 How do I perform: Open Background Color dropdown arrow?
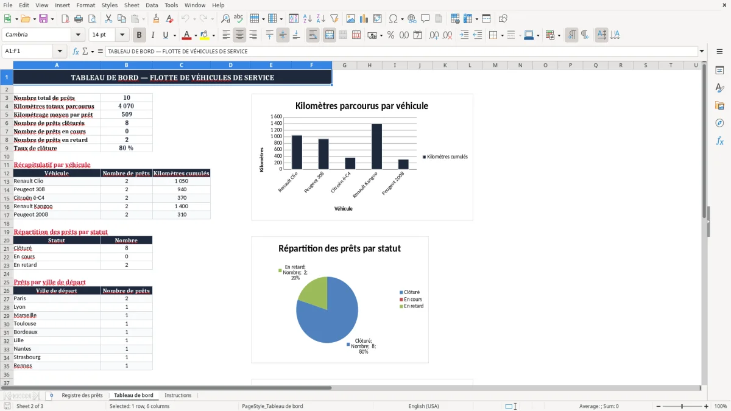[213, 35]
